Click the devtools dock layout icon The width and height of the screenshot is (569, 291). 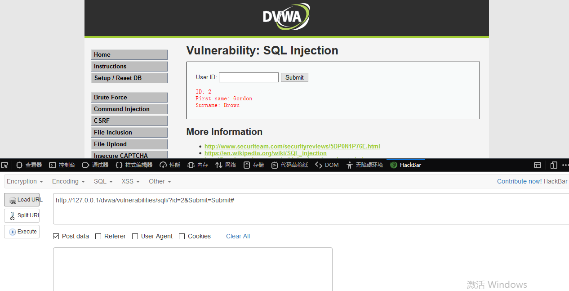tap(538, 165)
